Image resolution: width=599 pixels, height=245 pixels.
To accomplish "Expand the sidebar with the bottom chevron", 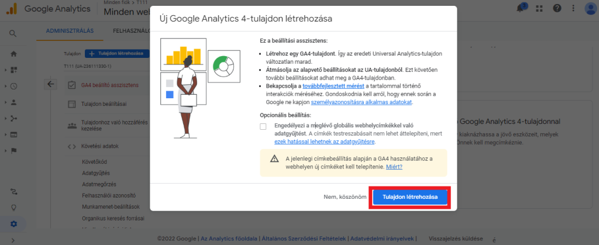I will click(13, 240).
